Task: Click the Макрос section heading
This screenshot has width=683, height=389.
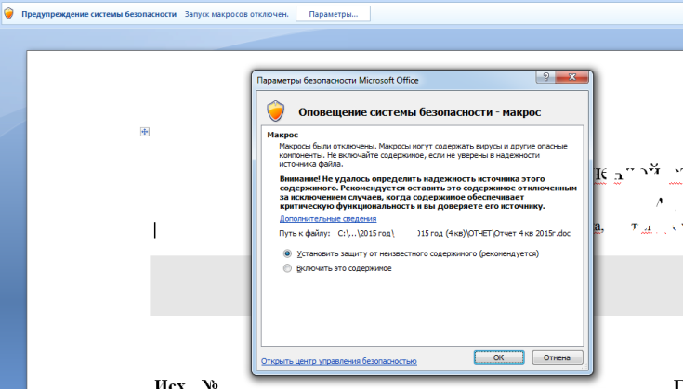Action: point(282,135)
